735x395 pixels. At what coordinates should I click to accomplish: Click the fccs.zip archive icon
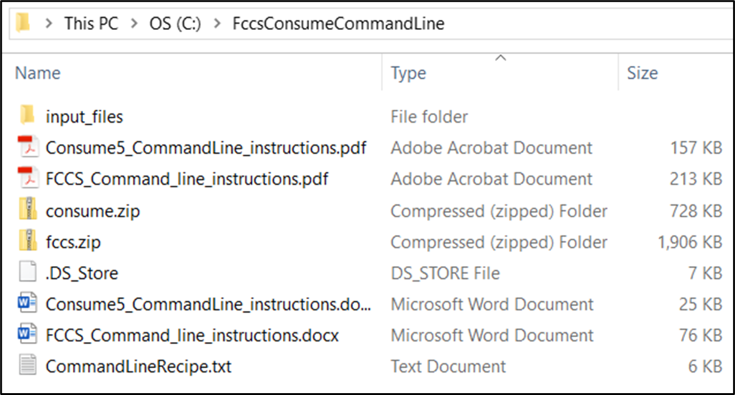point(27,242)
